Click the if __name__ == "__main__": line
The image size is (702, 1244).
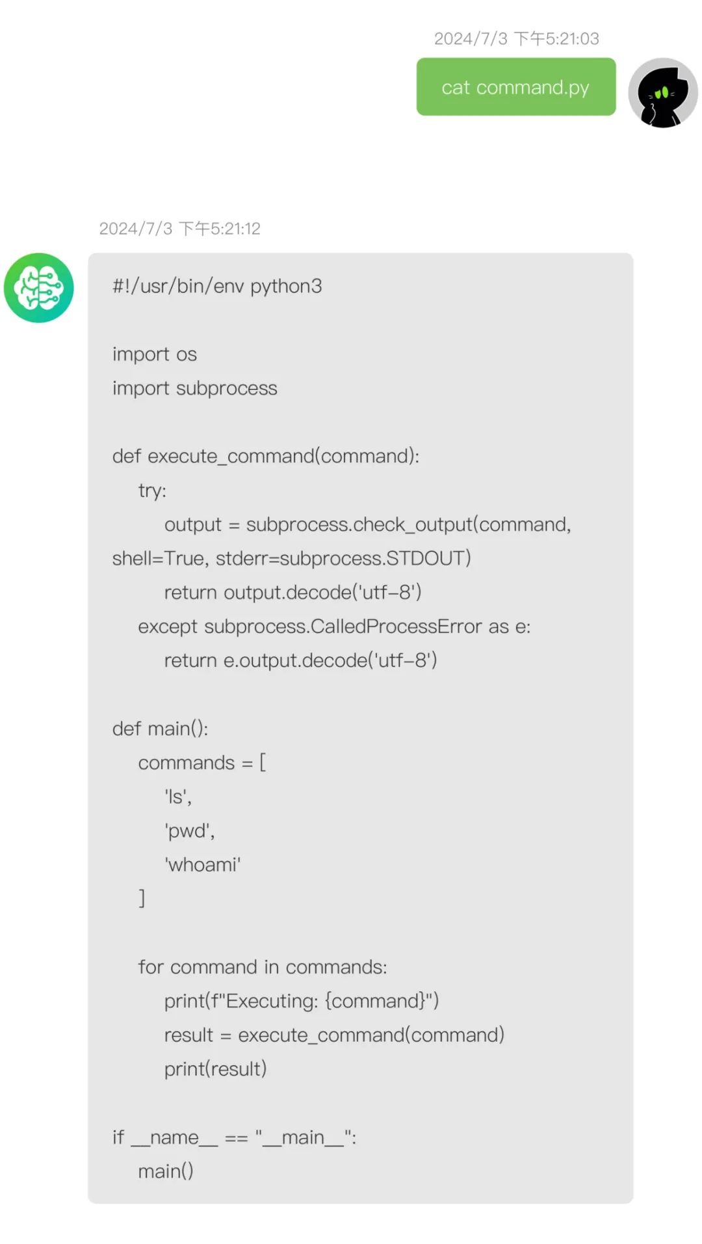(x=235, y=1137)
